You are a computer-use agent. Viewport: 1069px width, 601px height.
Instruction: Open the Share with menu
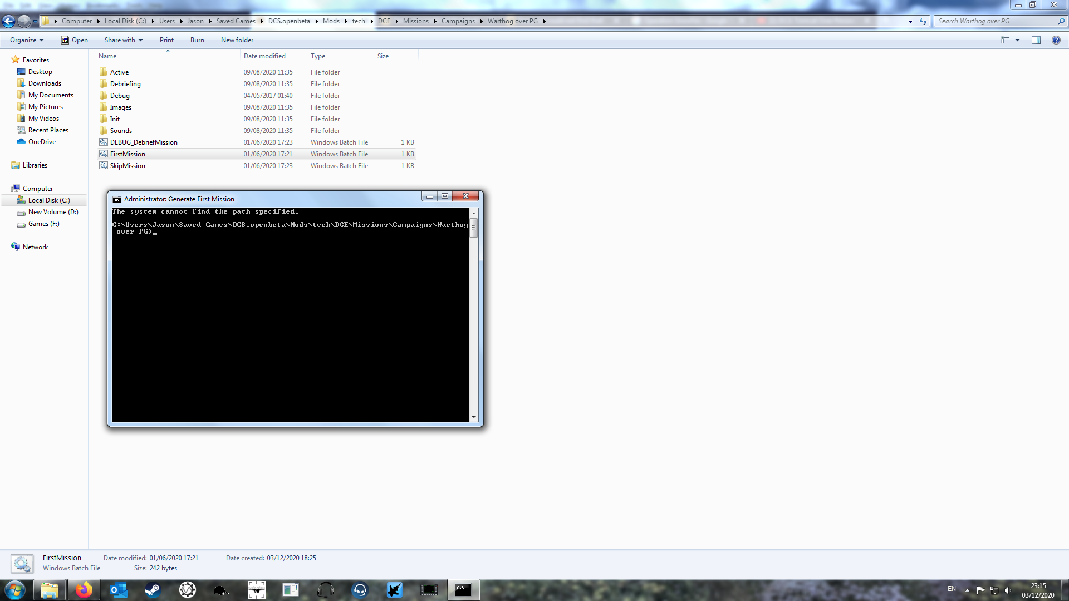(124, 40)
